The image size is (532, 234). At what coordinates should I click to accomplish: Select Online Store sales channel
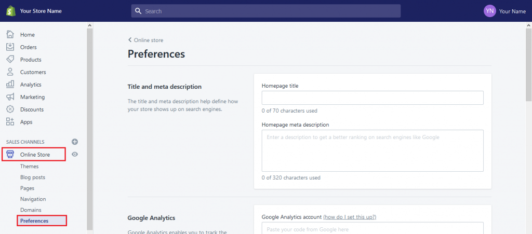(34, 155)
